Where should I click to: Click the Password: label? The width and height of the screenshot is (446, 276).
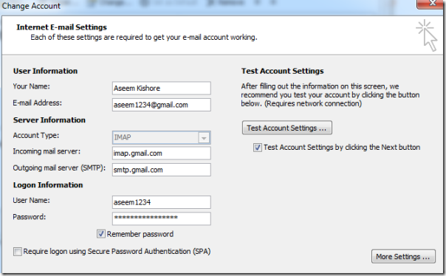point(30,217)
